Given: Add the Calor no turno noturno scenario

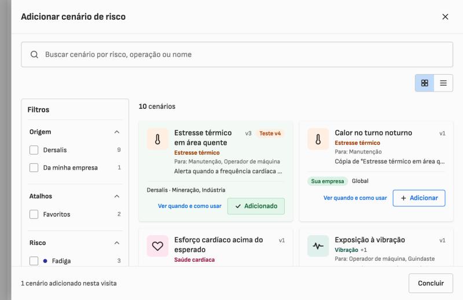Looking at the screenshot, I should 419,198.
